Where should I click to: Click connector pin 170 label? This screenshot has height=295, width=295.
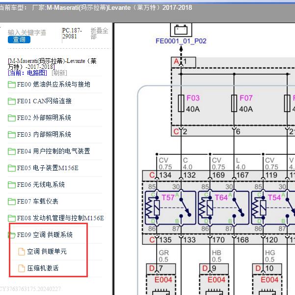[x=218, y=240]
